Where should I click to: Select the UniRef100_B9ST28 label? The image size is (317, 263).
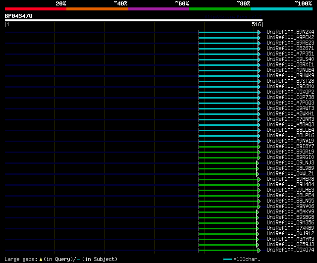coord(290,81)
